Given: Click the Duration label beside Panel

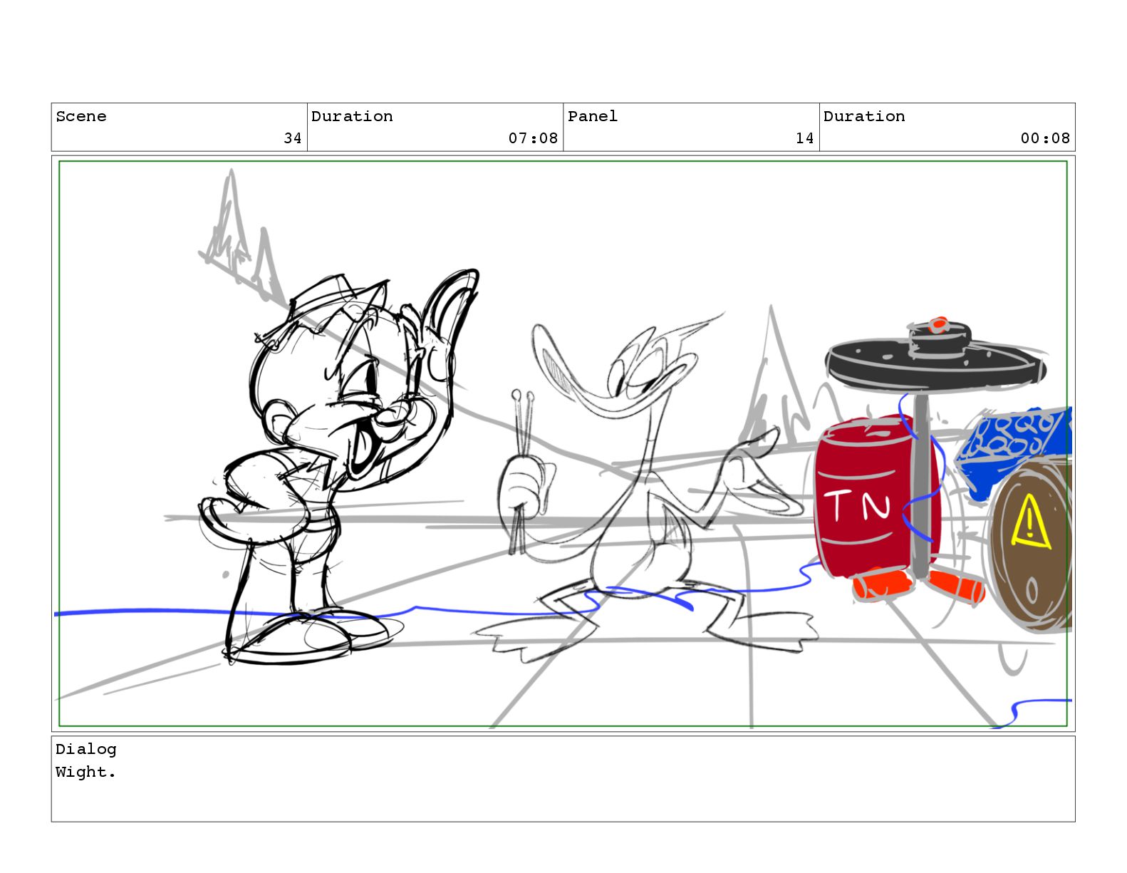Looking at the screenshot, I should point(864,116).
